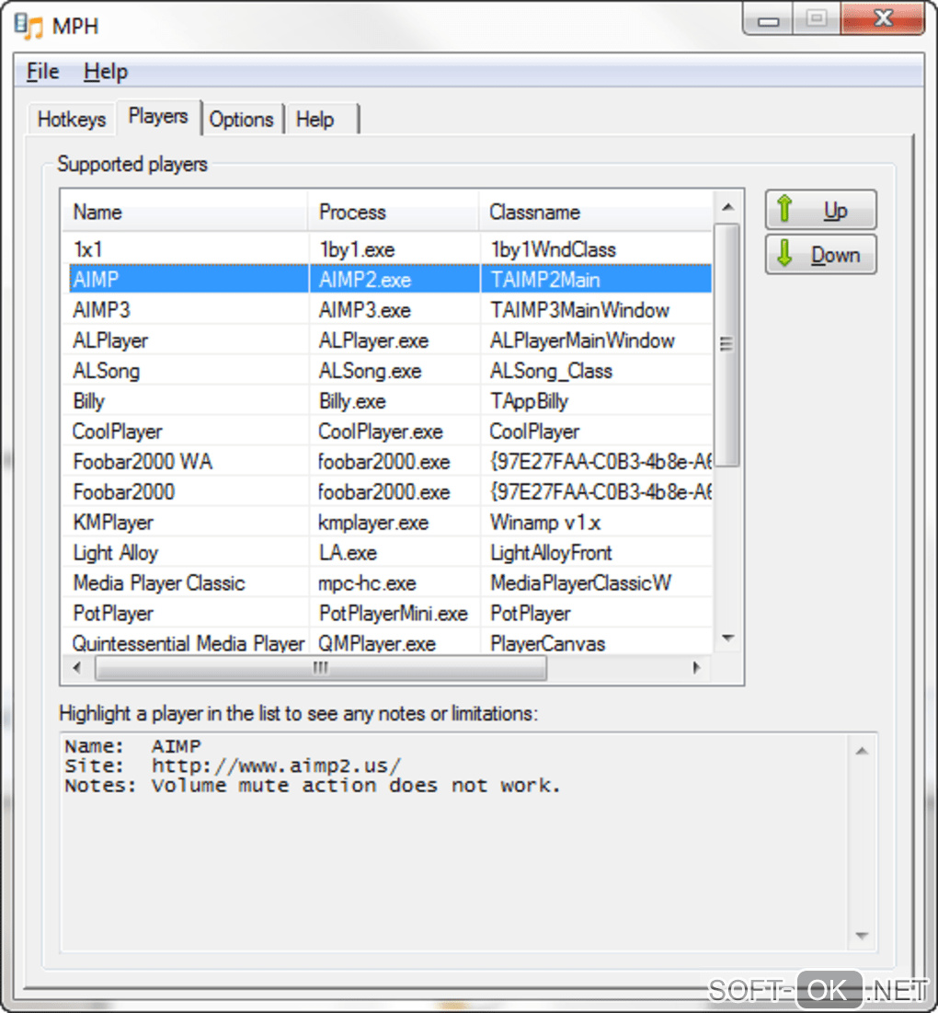Click the green Down arrow icon

(x=784, y=253)
